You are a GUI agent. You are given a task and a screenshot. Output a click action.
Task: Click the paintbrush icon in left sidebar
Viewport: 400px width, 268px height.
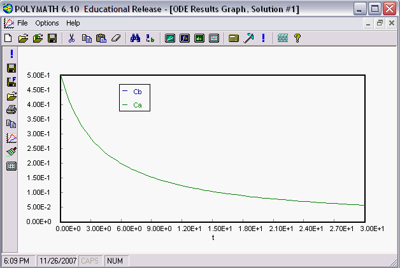[11, 152]
